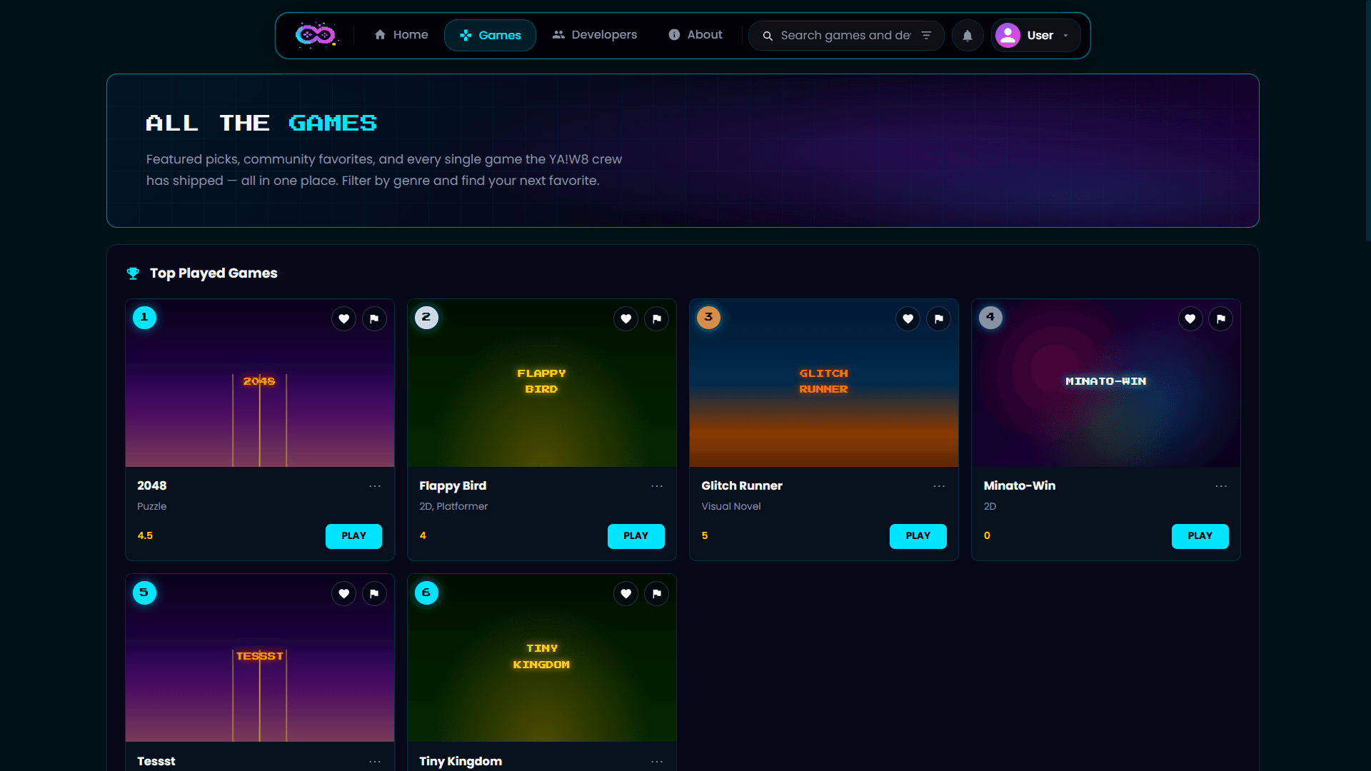This screenshot has height=771, width=1371.
Task: Open more options for Tiny Kingdom
Action: (x=657, y=762)
